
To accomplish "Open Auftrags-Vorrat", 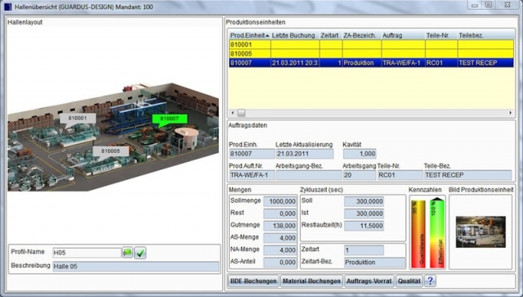I will point(369,281).
